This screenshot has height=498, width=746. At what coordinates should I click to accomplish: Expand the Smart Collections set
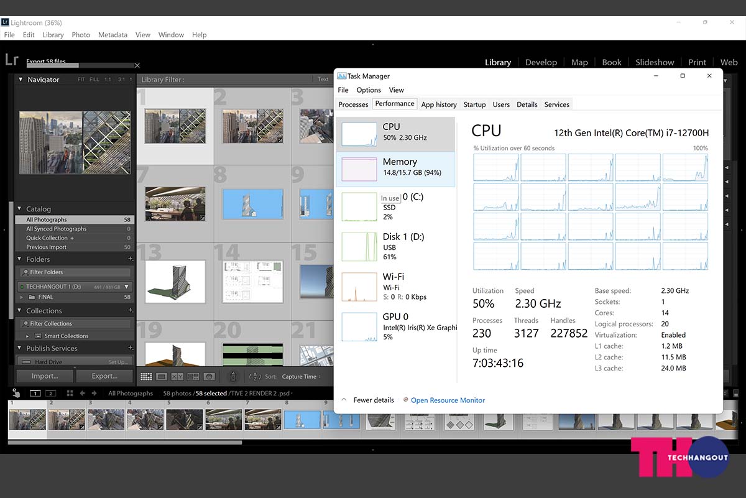point(27,336)
